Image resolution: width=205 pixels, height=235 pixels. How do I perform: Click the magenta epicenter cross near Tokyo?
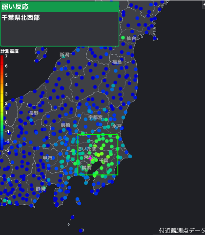(x=90, y=158)
